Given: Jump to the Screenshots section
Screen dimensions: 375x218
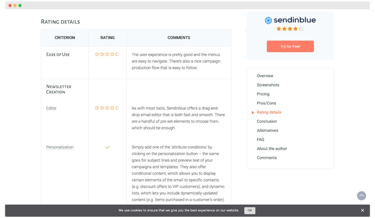Looking at the screenshot, I should click(x=267, y=85).
